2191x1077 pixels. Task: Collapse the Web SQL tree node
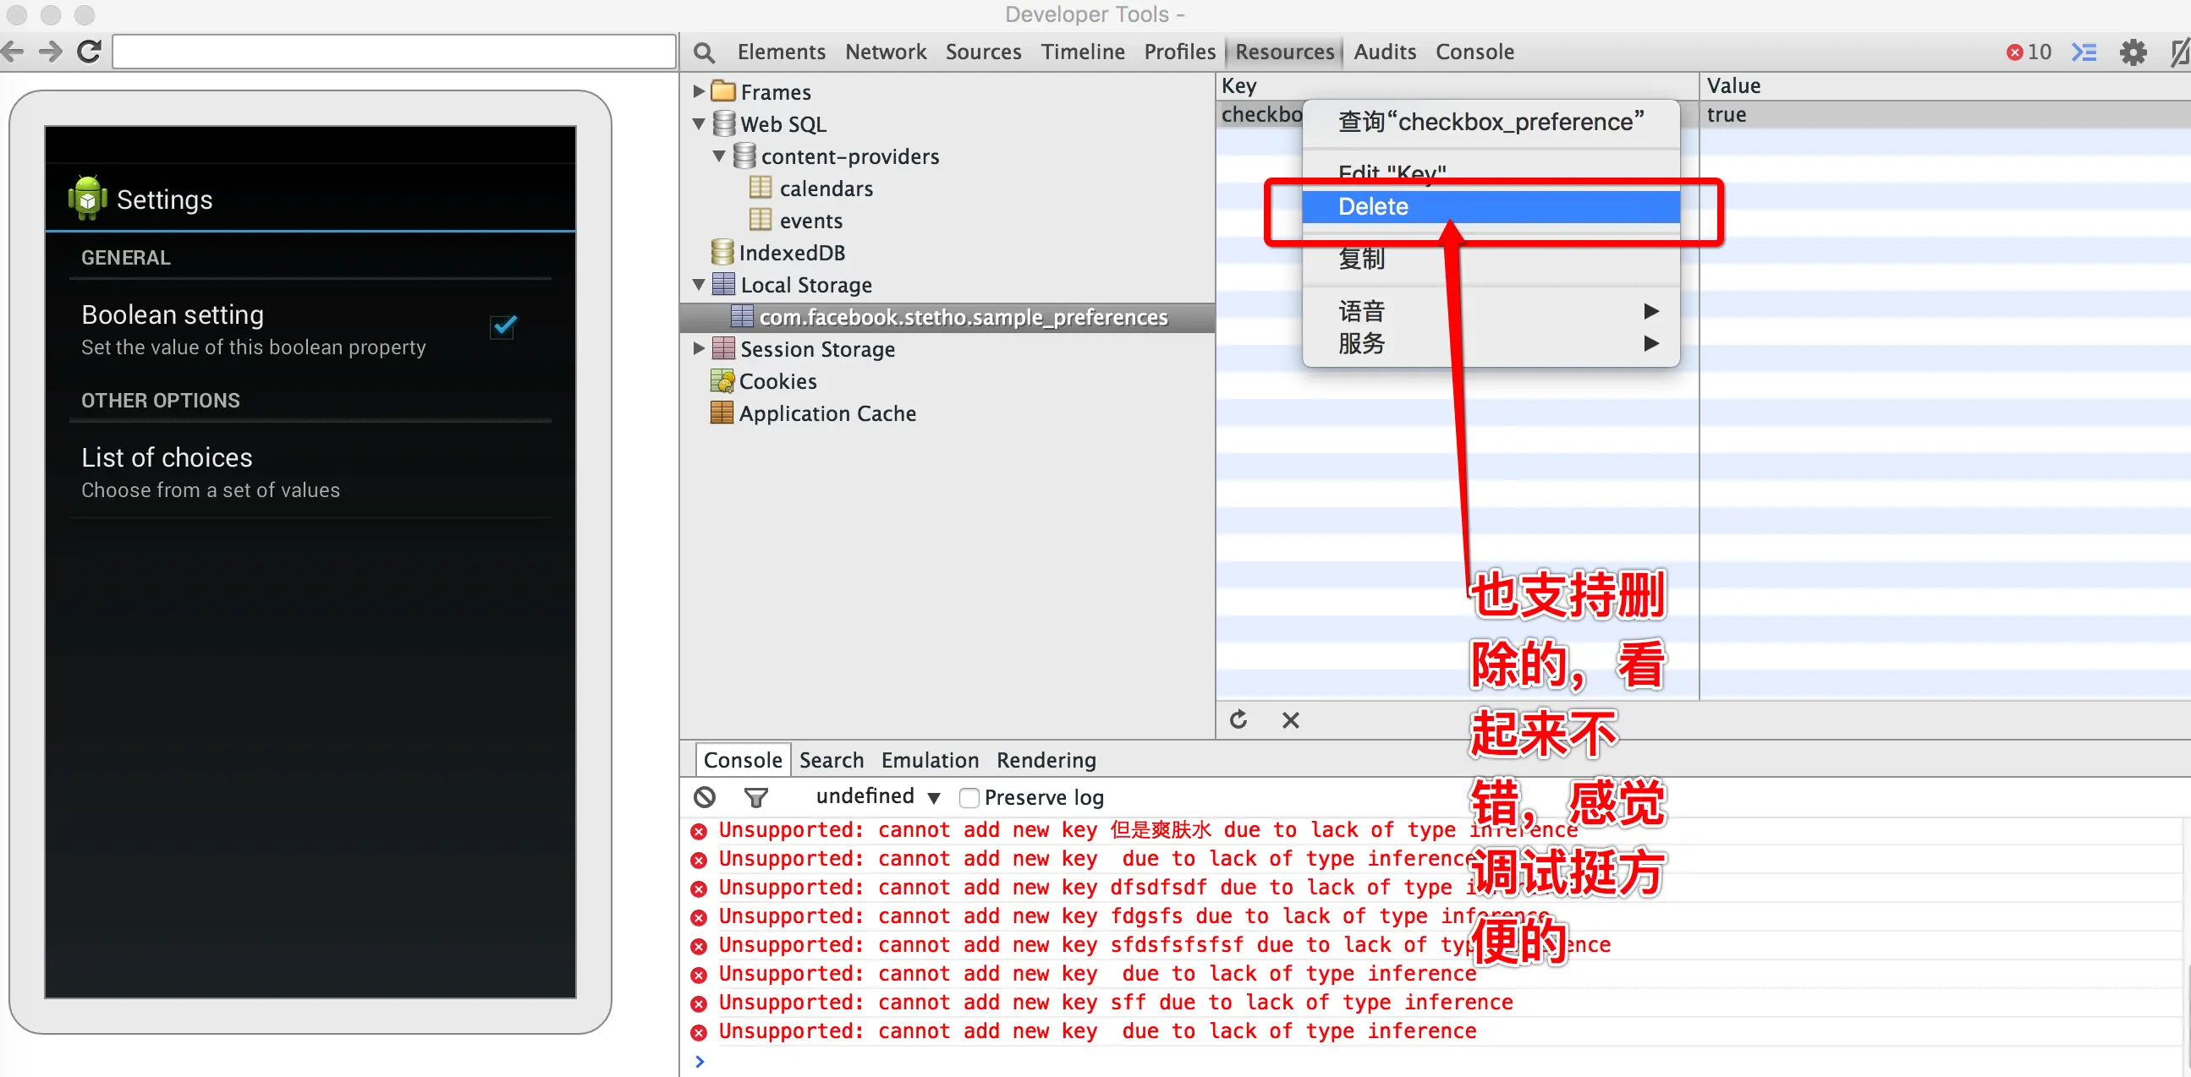pyautogui.click(x=698, y=124)
